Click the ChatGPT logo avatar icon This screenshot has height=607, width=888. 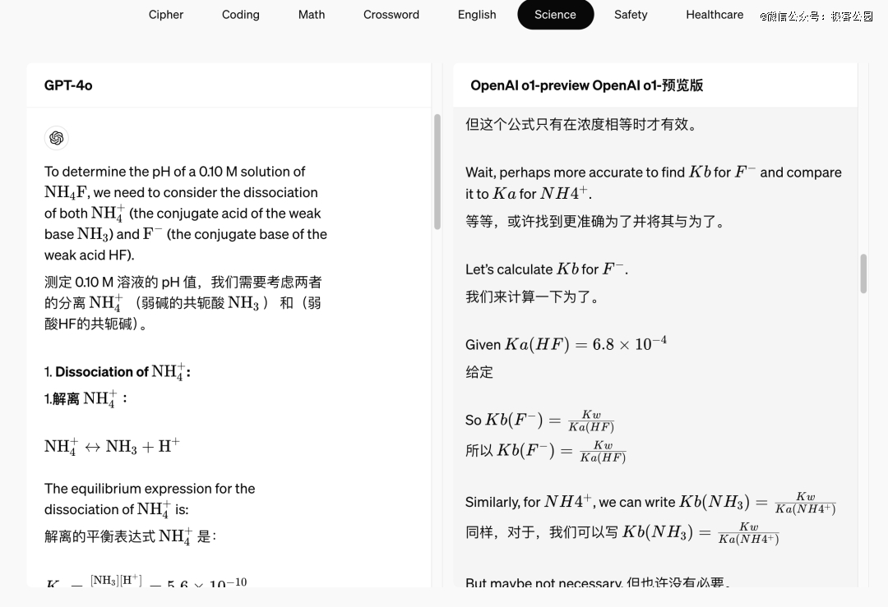[x=57, y=138]
